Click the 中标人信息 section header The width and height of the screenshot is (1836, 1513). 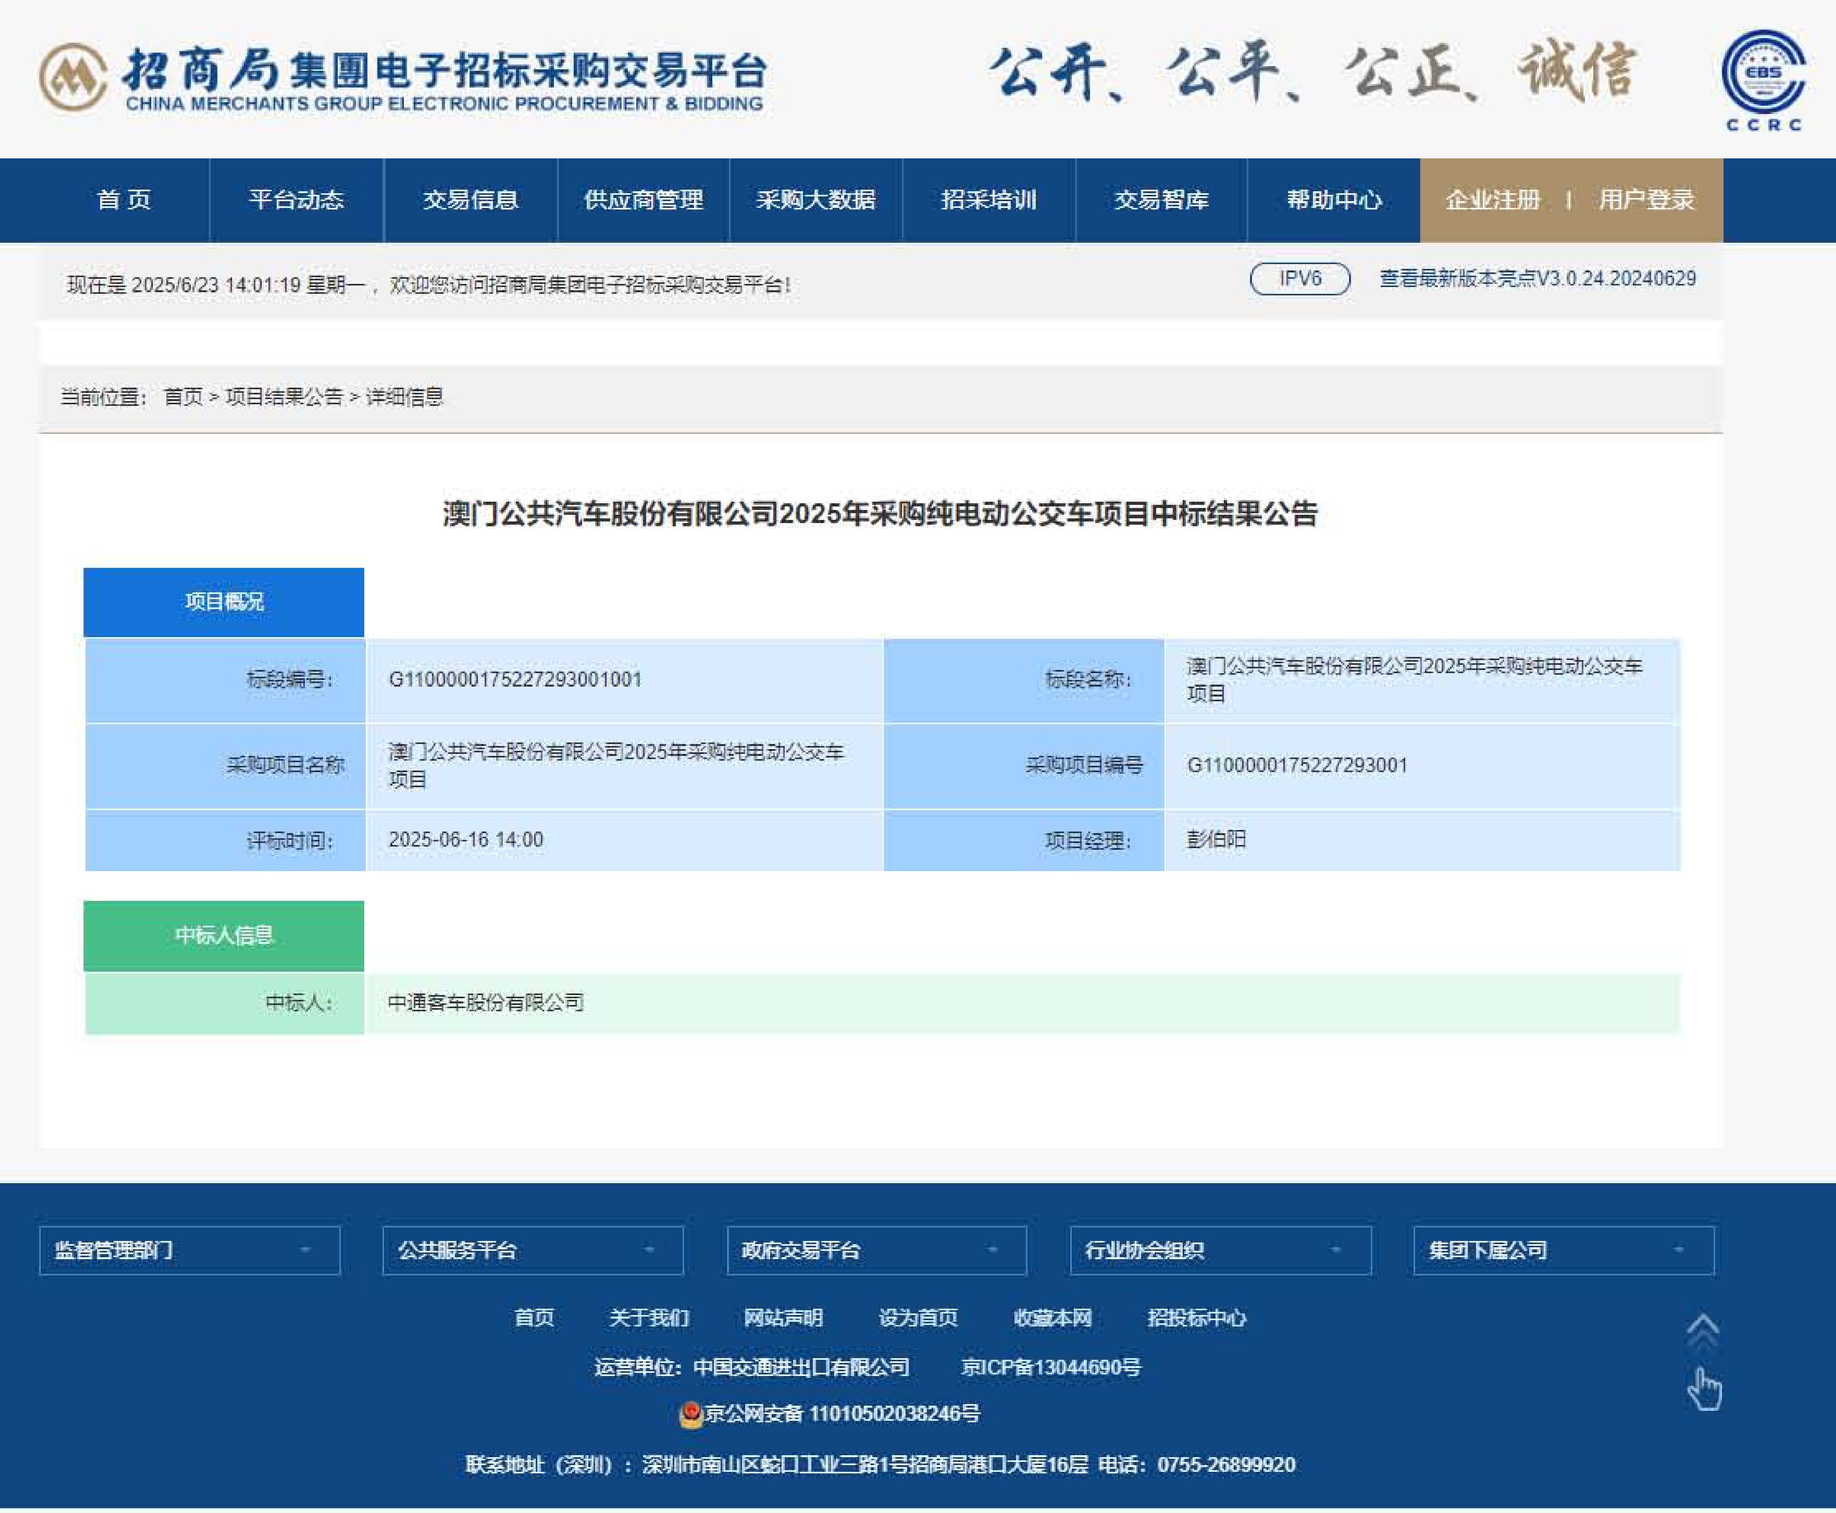[x=224, y=936]
